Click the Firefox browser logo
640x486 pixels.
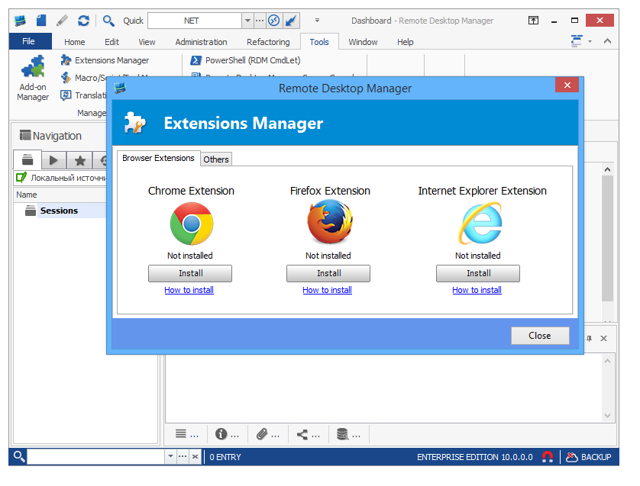pos(330,223)
